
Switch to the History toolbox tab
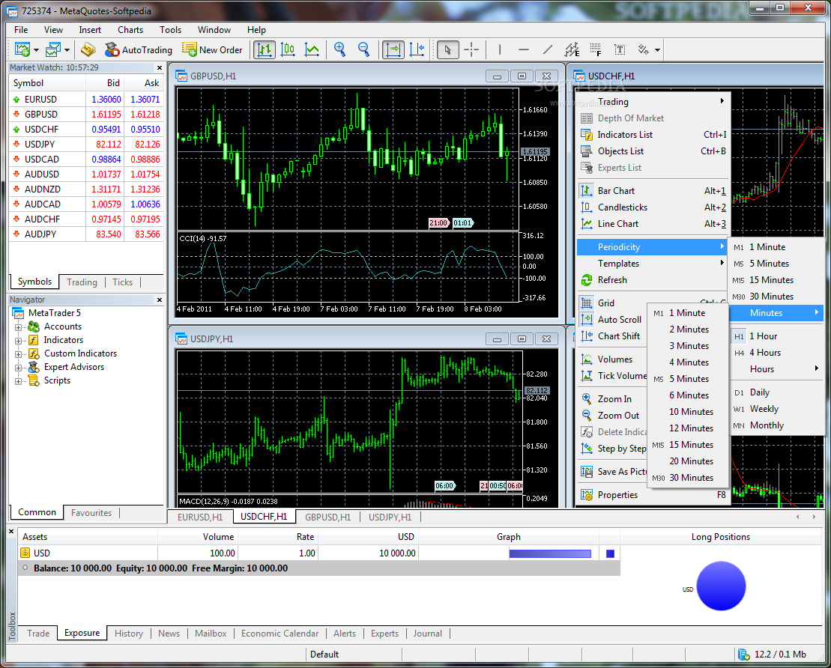129,633
